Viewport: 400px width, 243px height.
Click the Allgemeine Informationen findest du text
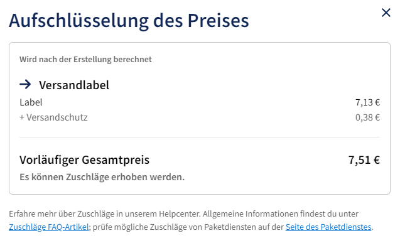click(x=280, y=213)
